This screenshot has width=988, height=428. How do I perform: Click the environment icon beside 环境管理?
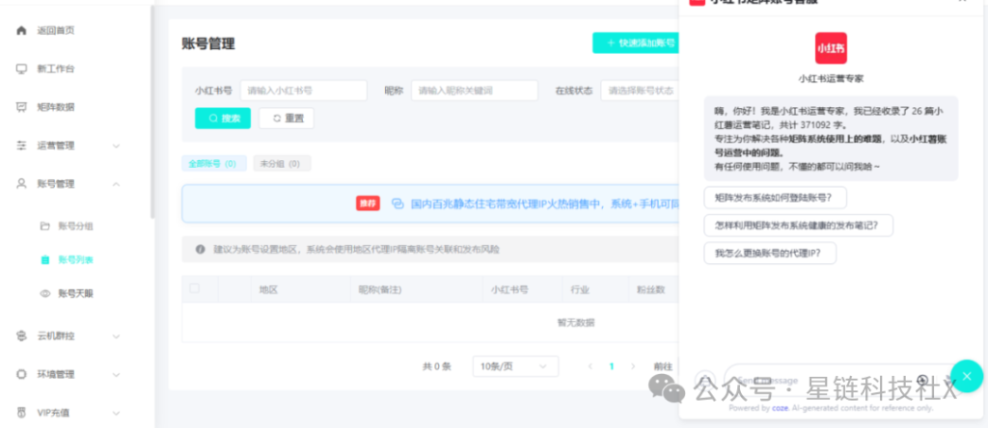coord(21,374)
